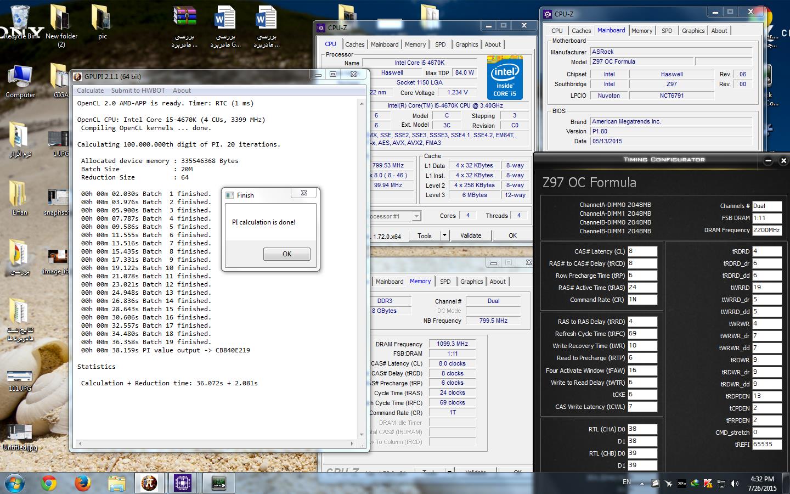Image resolution: width=790 pixels, height=494 pixels.
Task: Click the Command Rate (CR) 1N field
Action: point(642,300)
